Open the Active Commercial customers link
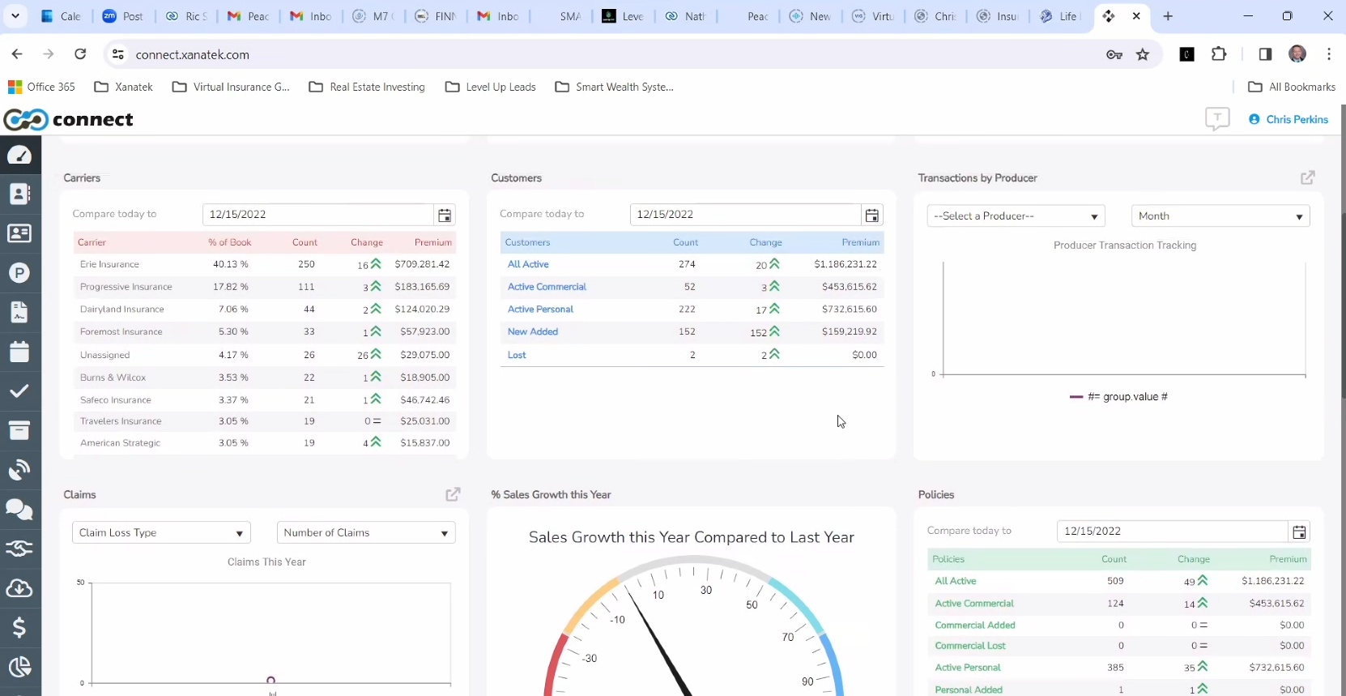 pyautogui.click(x=547, y=287)
